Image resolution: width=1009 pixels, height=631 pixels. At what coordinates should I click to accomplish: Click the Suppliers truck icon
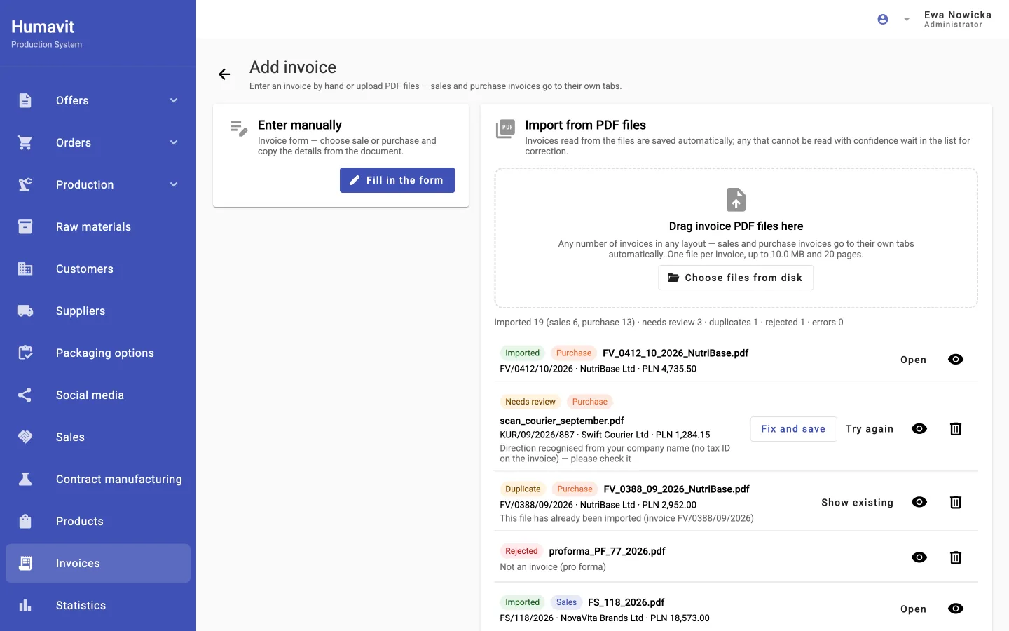[25, 311]
